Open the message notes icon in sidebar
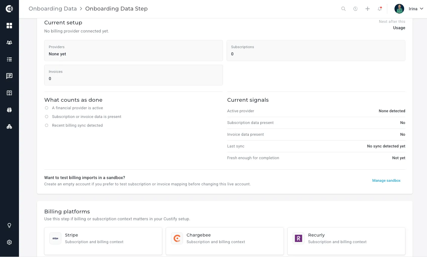Image resolution: width=427 pixels, height=257 pixels. [x=9, y=76]
